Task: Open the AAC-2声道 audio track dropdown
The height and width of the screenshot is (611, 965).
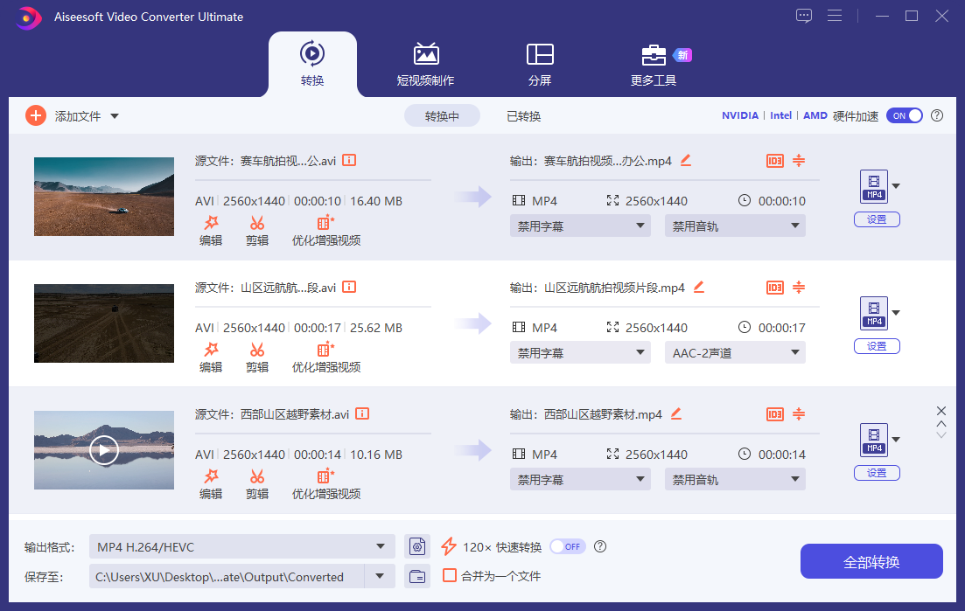Action: coord(735,351)
